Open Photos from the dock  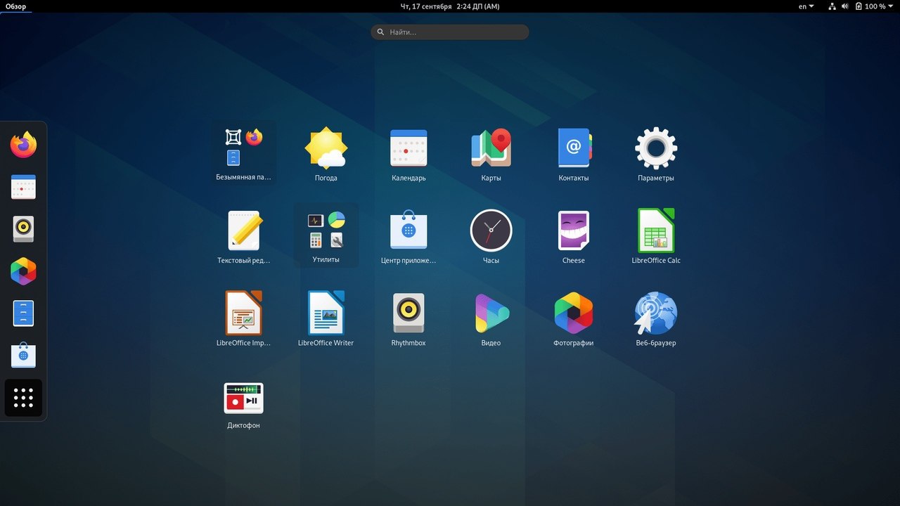coord(23,271)
